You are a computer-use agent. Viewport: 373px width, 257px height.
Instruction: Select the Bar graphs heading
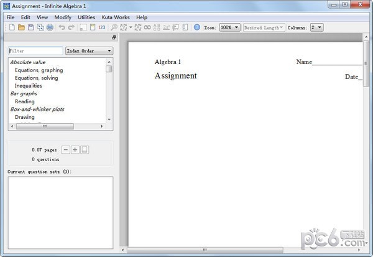point(24,93)
